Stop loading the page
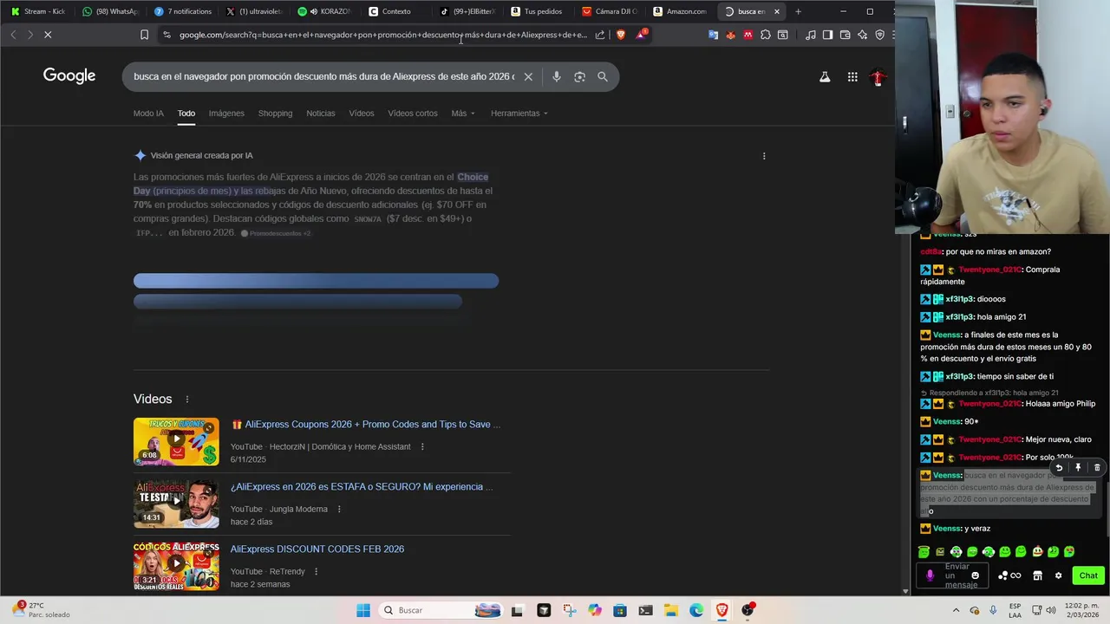This screenshot has height=624, width=1110. point(48,35)
